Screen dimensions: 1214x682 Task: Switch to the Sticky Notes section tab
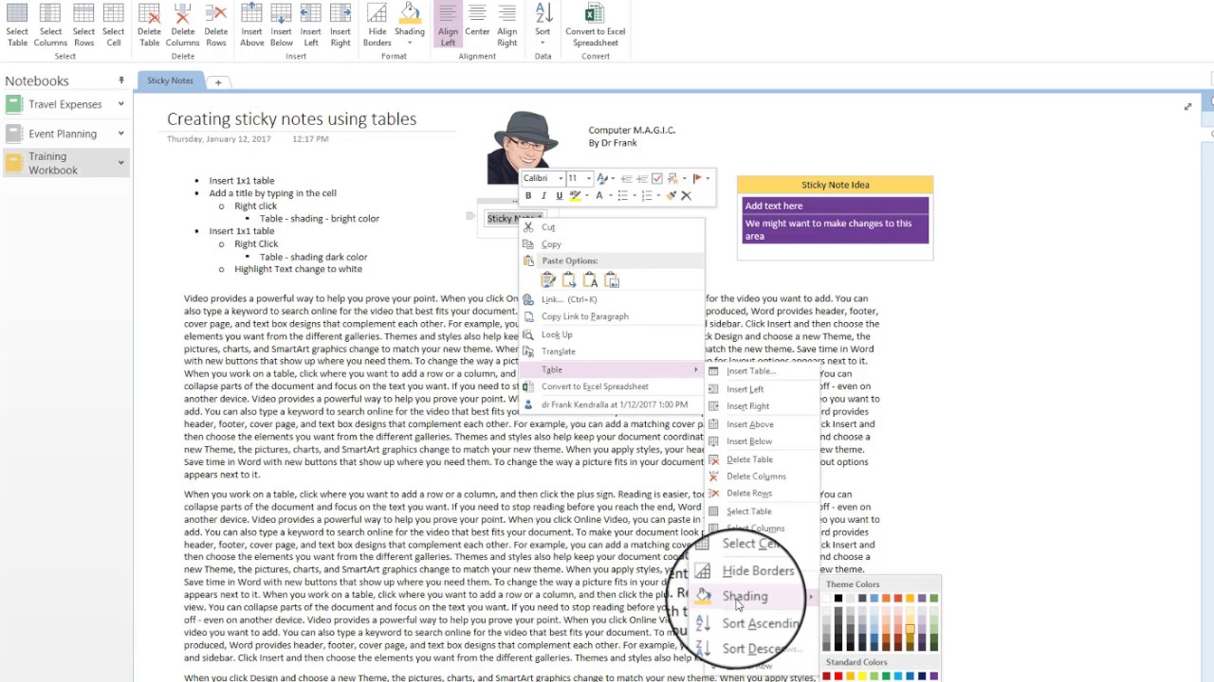point(170,81)
